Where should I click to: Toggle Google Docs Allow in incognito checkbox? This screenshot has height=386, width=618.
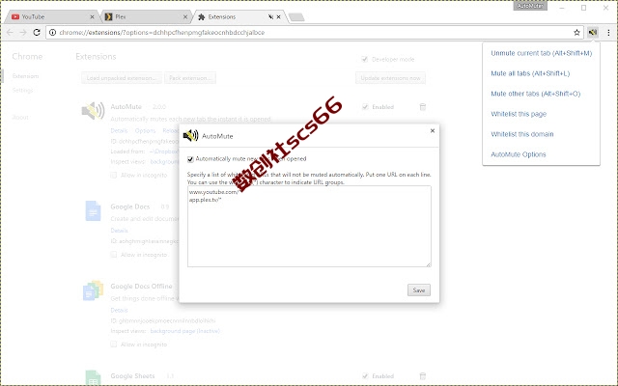pos(114,255)
